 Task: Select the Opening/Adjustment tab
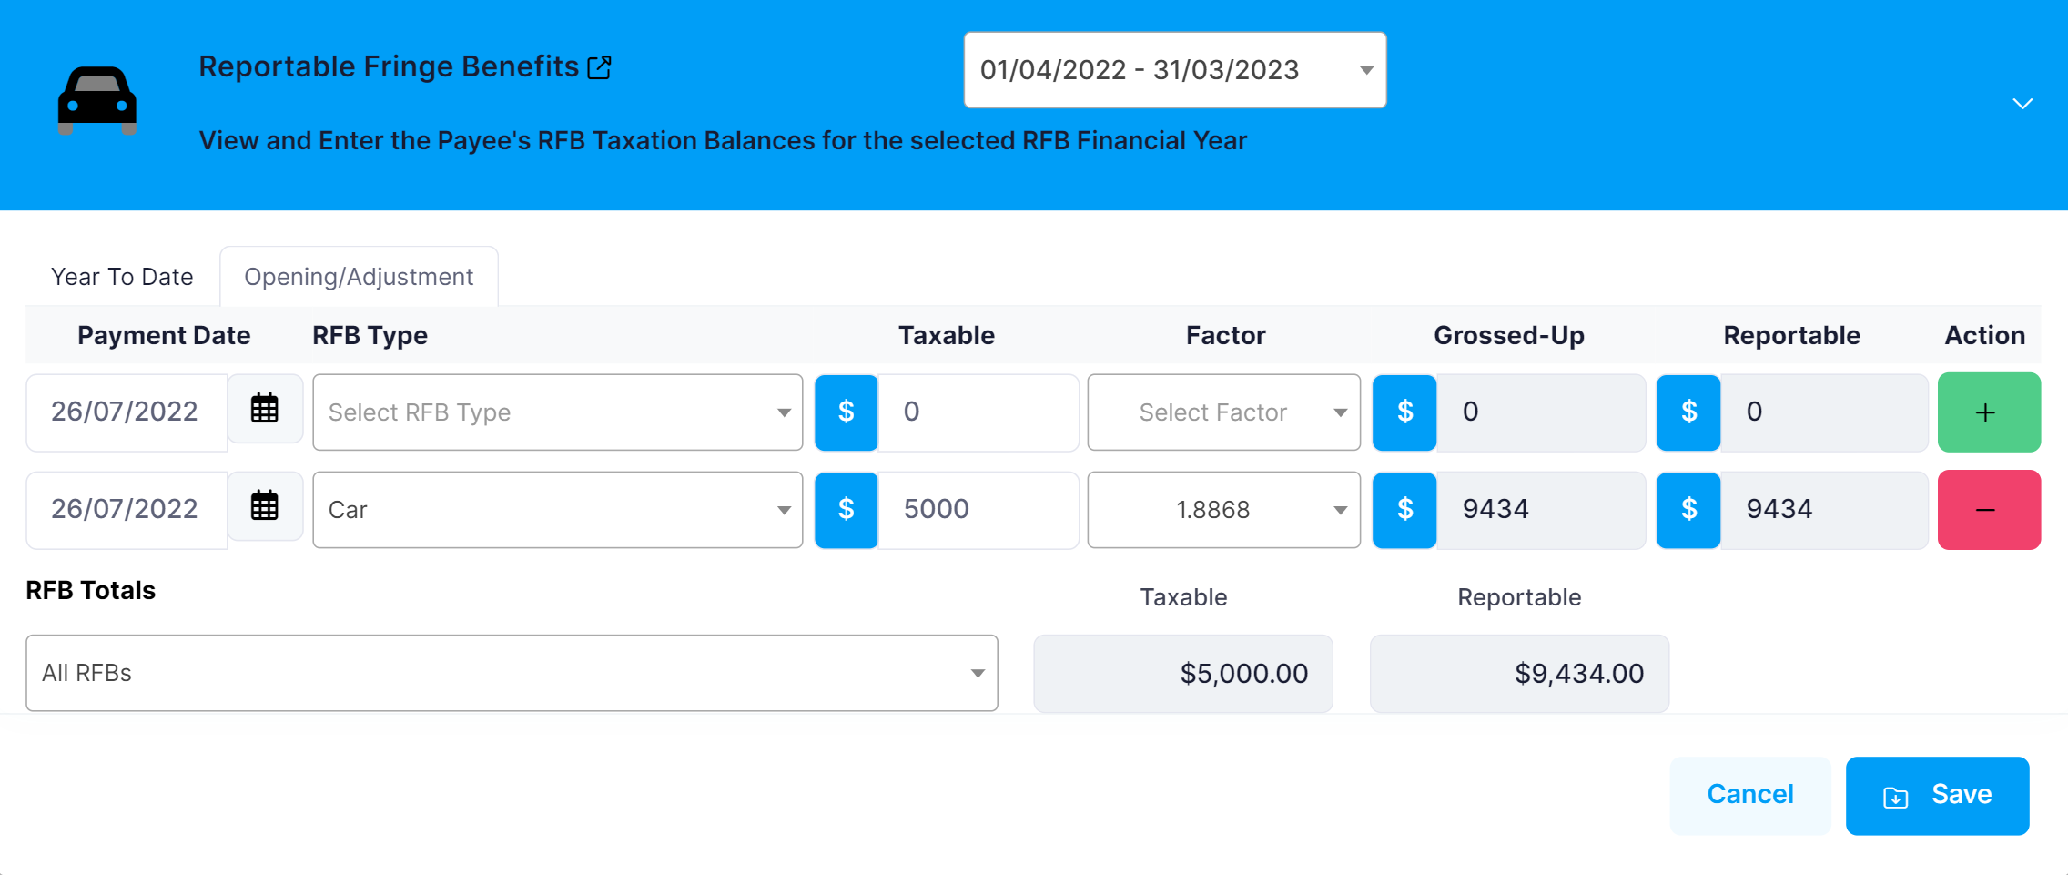358,276
